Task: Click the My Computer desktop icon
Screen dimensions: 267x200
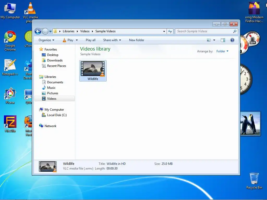Action: pos(10,10)
